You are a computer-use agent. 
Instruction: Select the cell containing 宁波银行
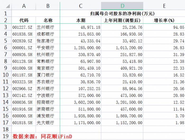point(48,95)
